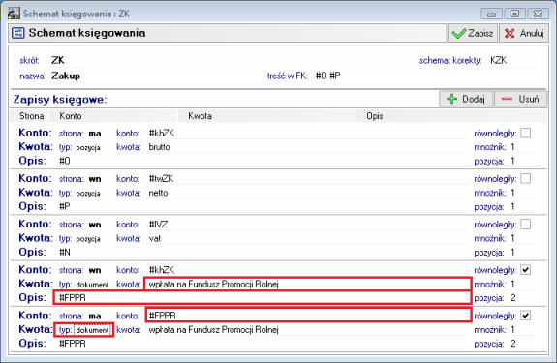Click kwota field vat
Viewport: 557px width, 363px height.
[308, 238]
